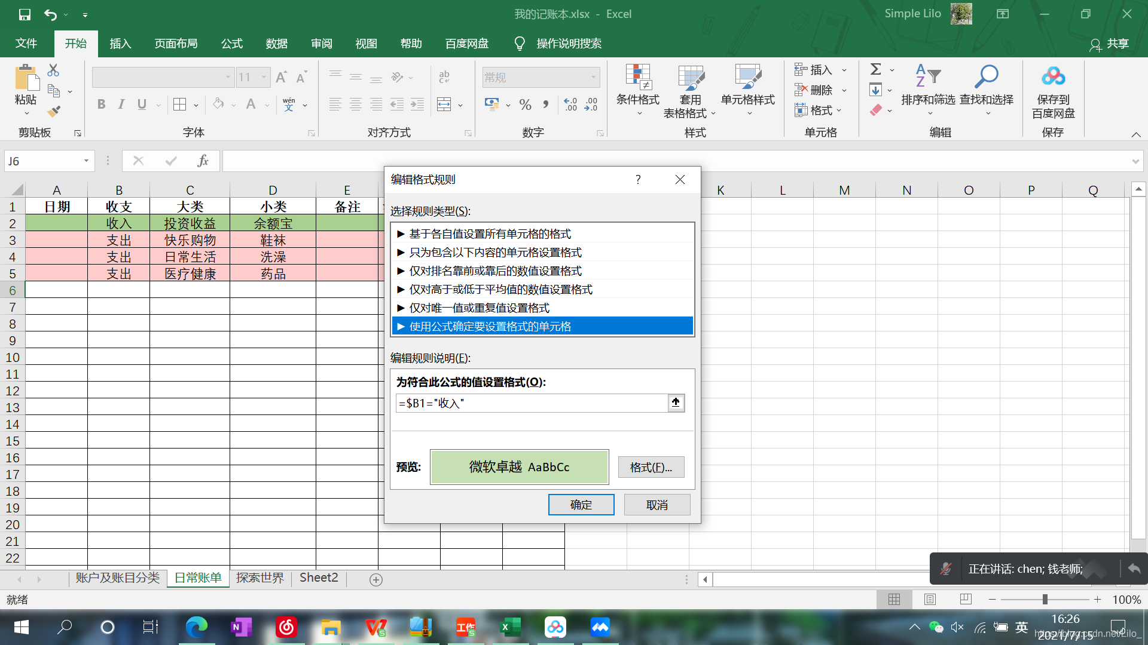The width and height of the screenshot is (1148, 645).
Task: Click the Format as Table icon
Action: pyautogui.click(x=690, y=78)
